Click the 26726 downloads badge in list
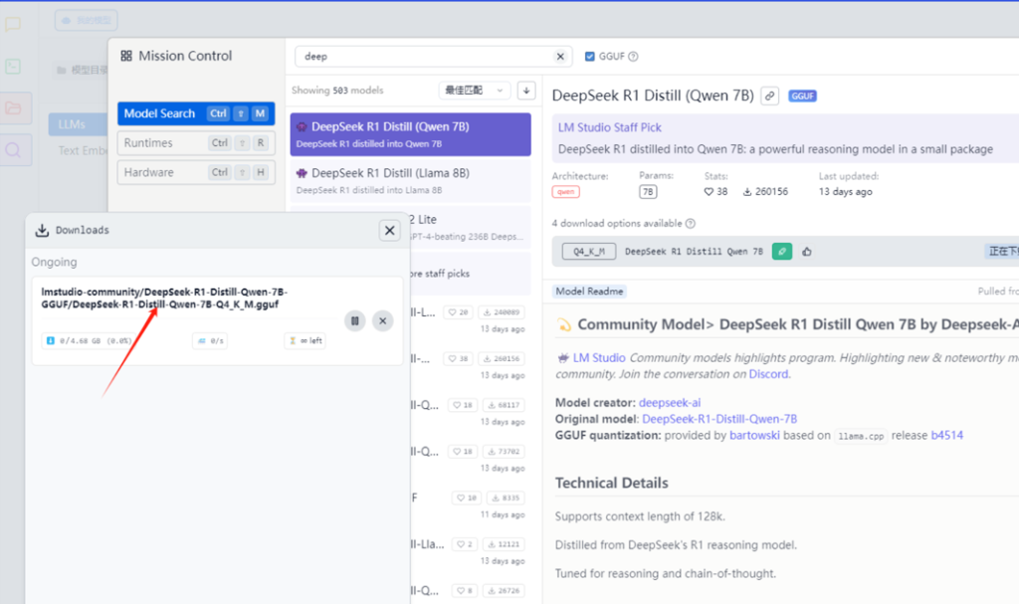 pyautogui.click(x=504, y=591)
